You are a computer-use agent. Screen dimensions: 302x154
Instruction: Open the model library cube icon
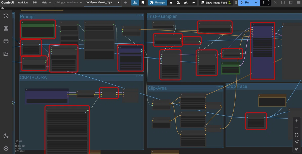tap(6, 41)
